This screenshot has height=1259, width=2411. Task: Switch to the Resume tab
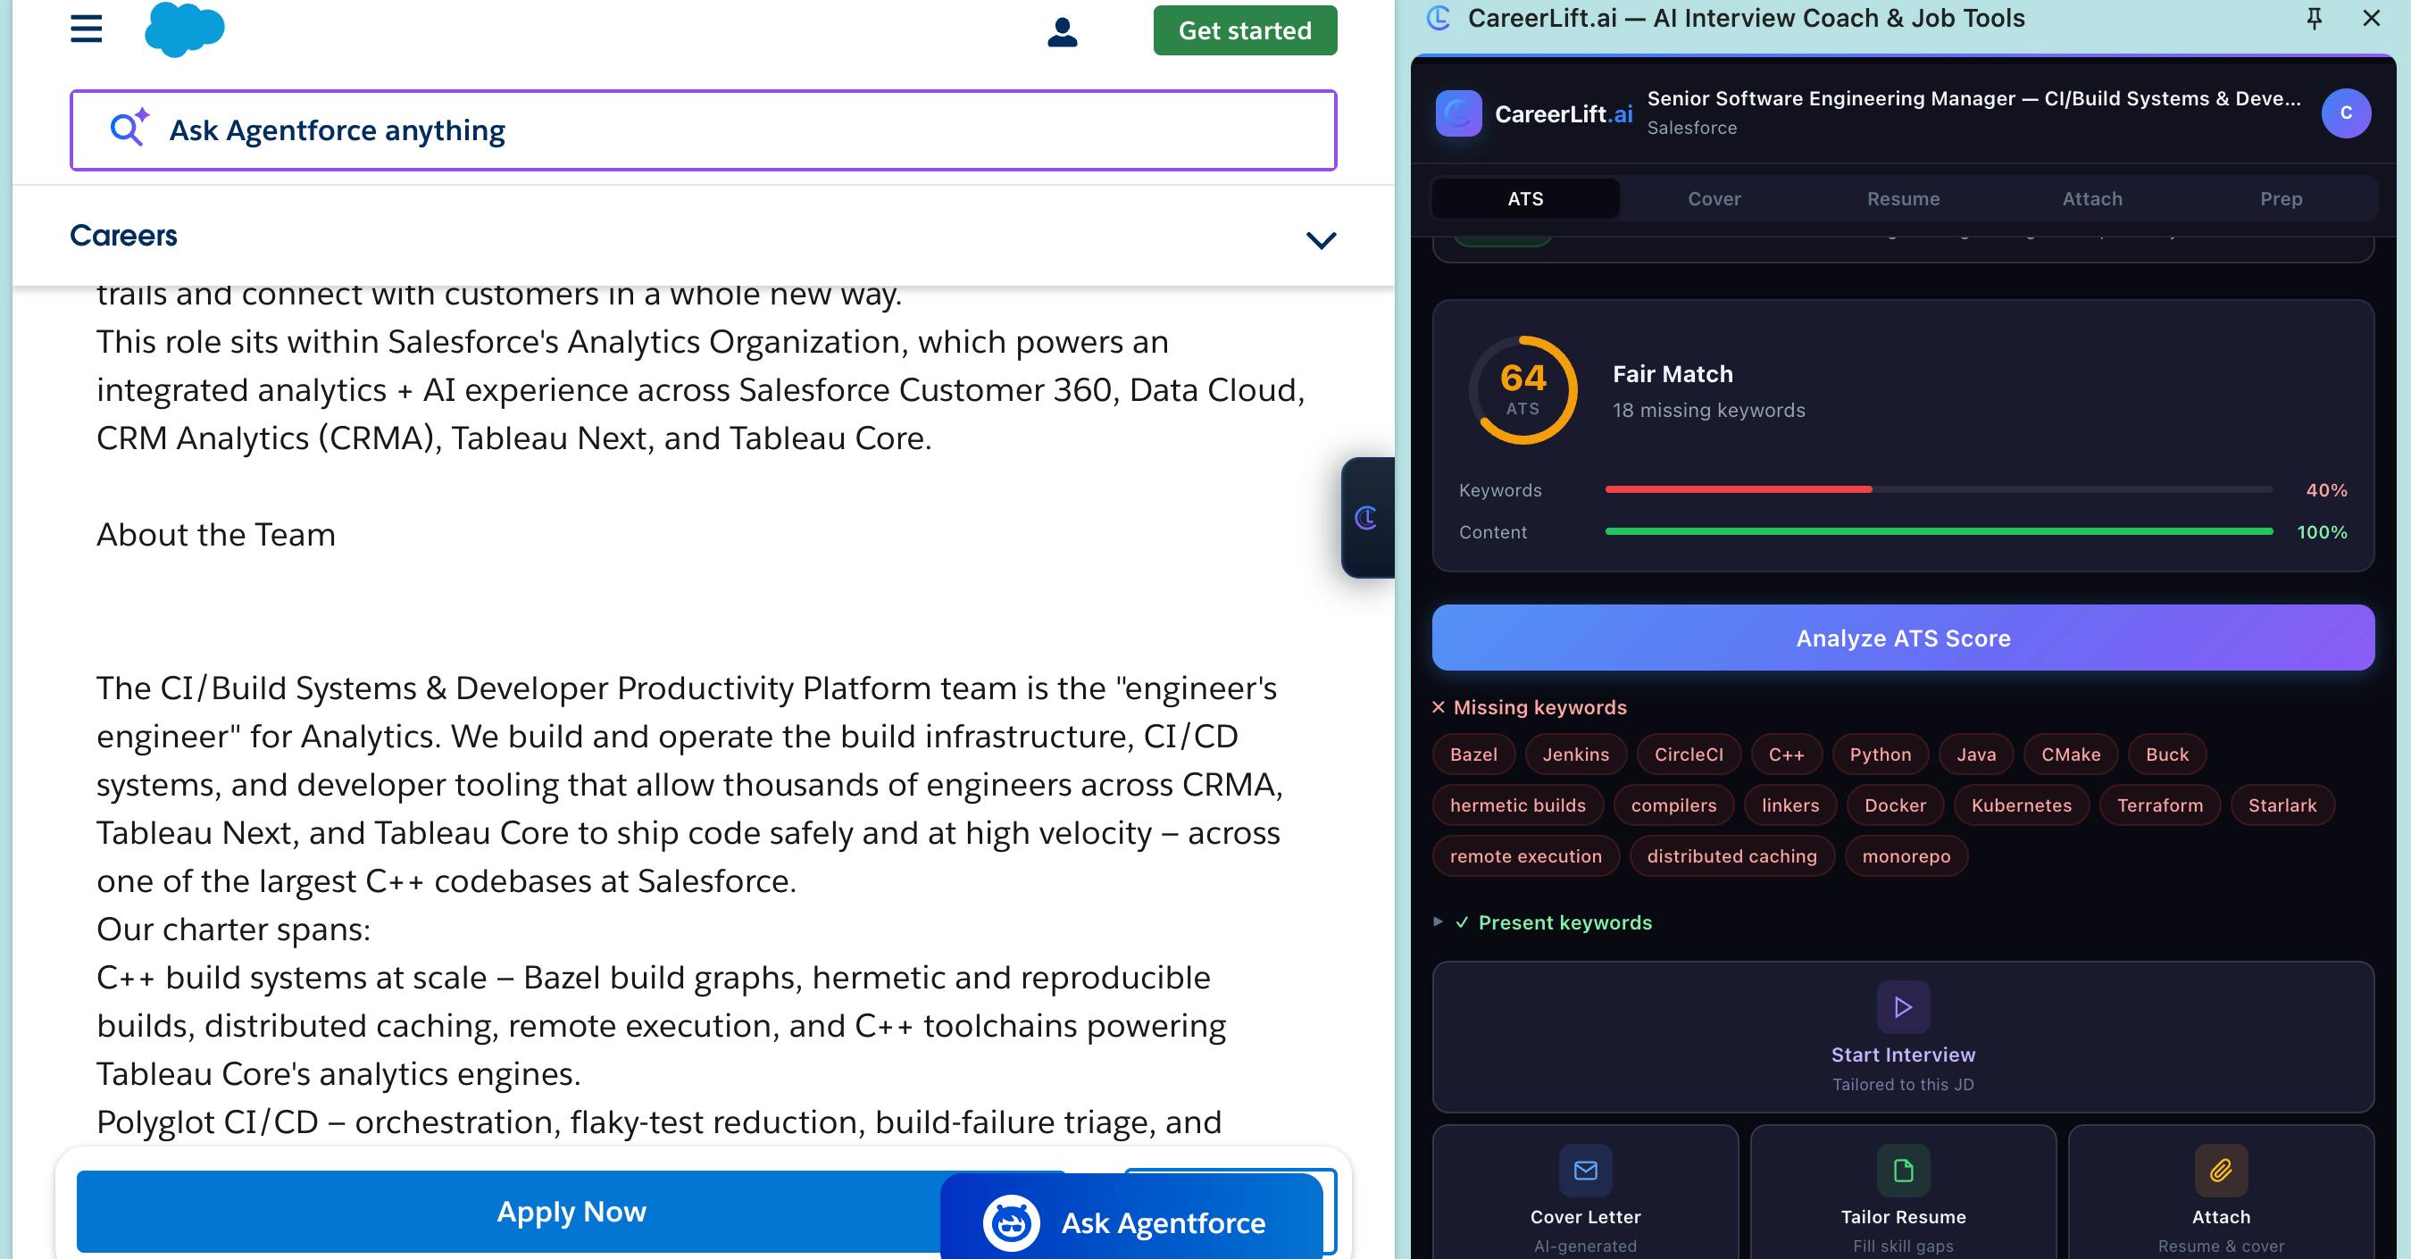tap(1904, 198)
